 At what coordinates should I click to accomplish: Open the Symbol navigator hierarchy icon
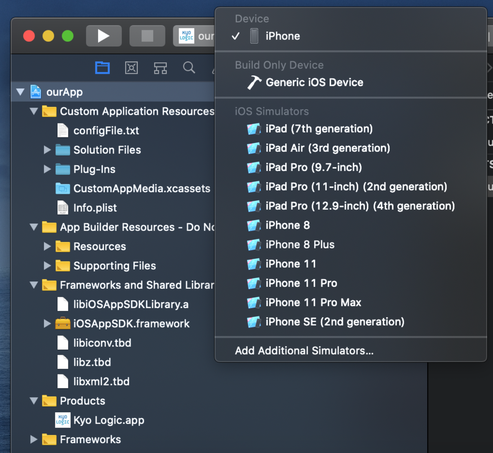(x=160, y=68)
